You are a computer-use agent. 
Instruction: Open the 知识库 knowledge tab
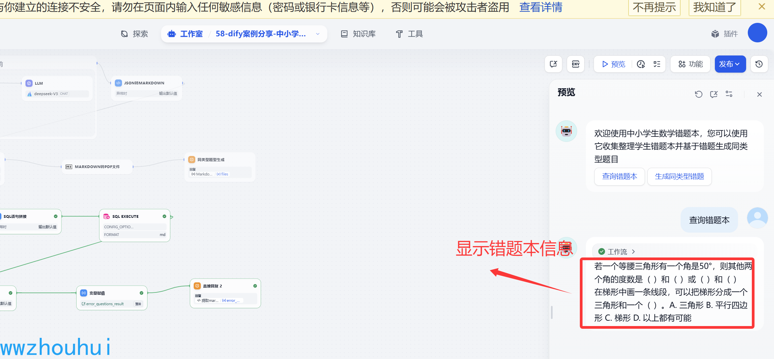(x=358, y=34)
